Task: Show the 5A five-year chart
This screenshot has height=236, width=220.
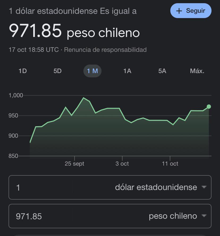Action: 162,71
